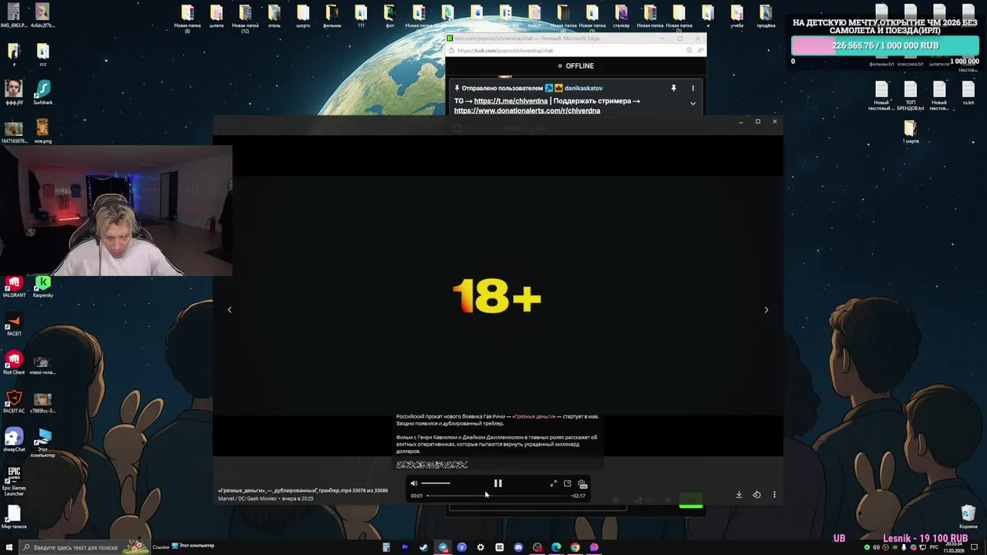Viewport: 987px width, 555px height.
Task: Select the 111 desktop folder
Action: click(x=361, y=17)
